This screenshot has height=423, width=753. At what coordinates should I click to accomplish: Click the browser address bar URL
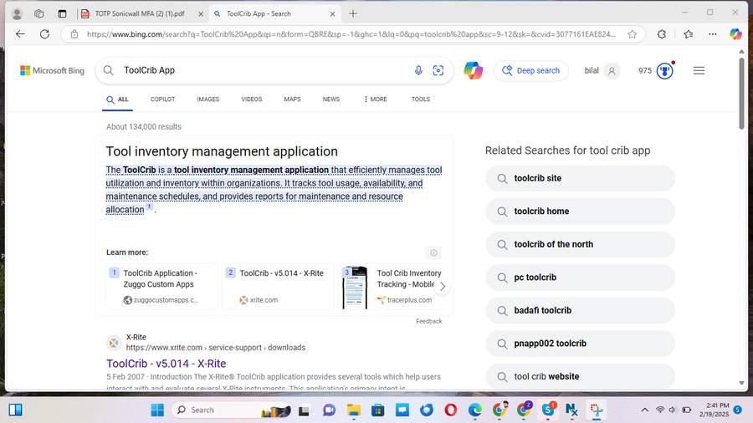(x=351, y=34)
